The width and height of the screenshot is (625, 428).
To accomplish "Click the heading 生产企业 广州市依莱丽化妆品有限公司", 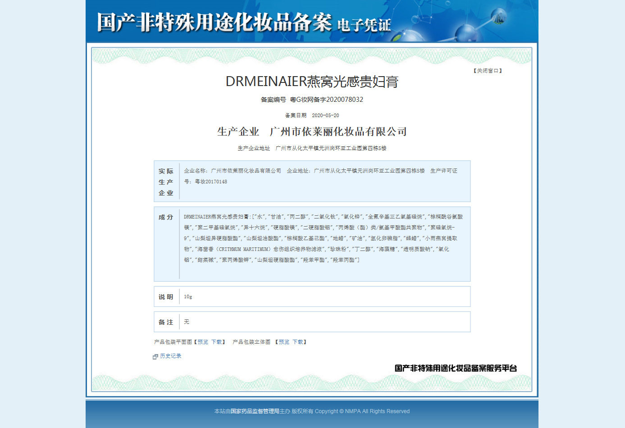I will [312, 132].
